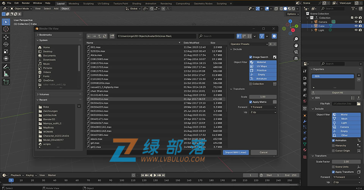The image size is (364, 190).
Task: Enable the Hierarchy checkbox
Action: 333,146
